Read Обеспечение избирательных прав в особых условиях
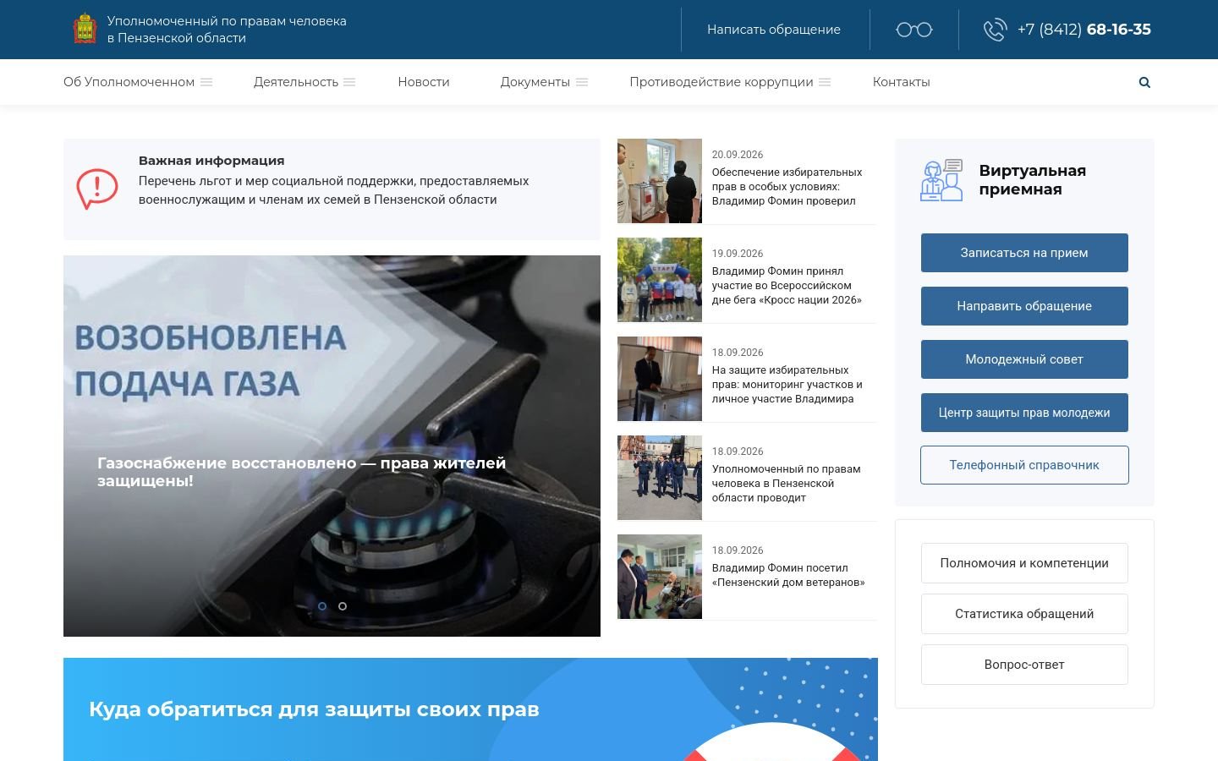 (x=787, y=187)
